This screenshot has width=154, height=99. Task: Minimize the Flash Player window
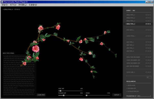tap(147, 2)
